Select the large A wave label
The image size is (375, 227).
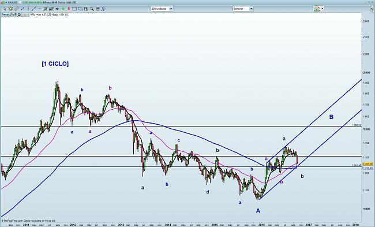tap(258, 211)
